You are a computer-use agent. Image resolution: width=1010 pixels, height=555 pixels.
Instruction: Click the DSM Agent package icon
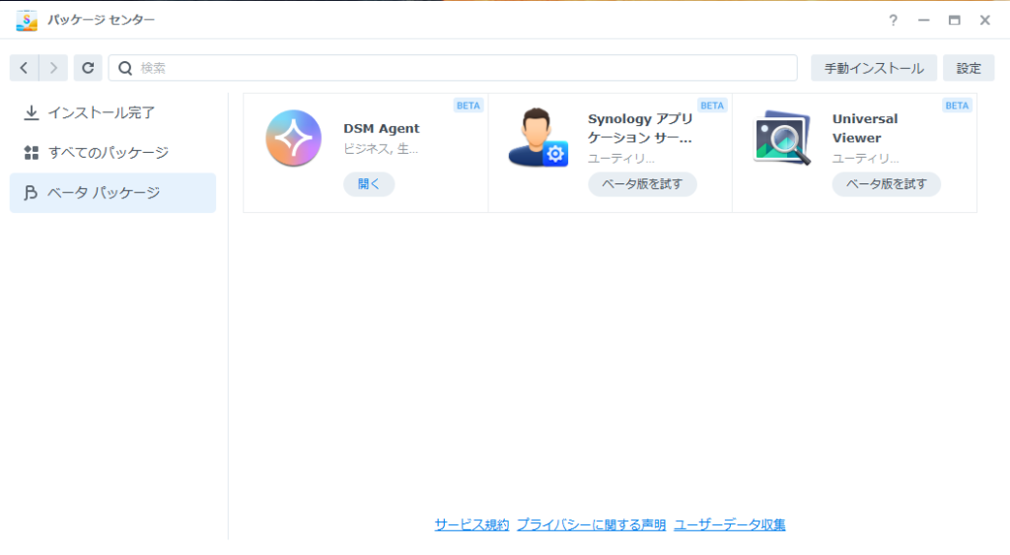294,138
